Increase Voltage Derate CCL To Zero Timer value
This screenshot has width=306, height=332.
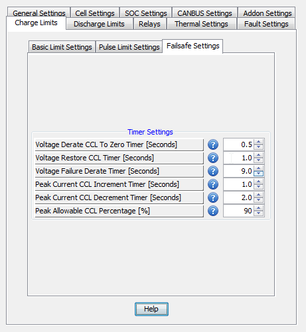click(258, 142)
